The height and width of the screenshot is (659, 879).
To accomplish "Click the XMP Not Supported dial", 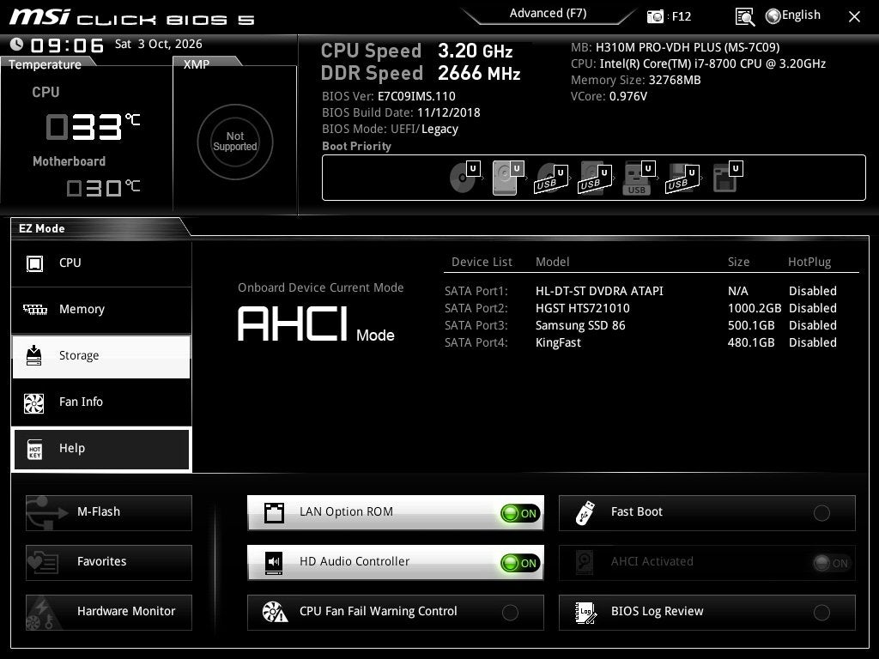I will point(235,142).
